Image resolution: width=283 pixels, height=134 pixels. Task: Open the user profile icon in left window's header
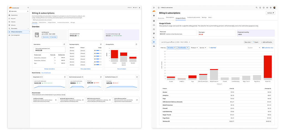coord(139,7)
